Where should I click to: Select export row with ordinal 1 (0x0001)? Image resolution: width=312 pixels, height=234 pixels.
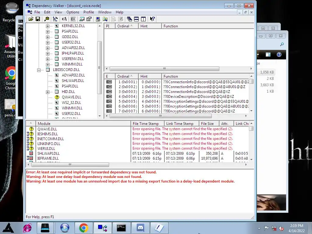pos(177,82)
